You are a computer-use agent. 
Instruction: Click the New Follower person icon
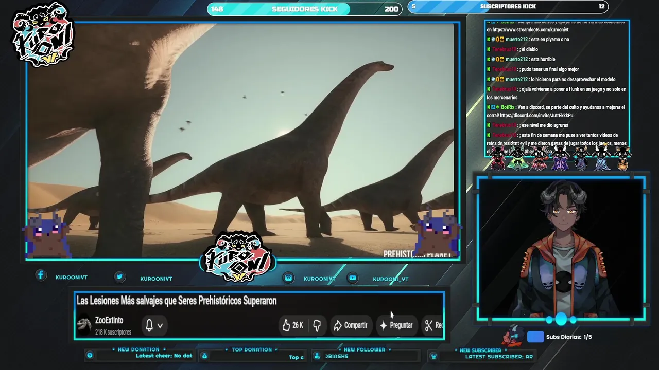318,355
